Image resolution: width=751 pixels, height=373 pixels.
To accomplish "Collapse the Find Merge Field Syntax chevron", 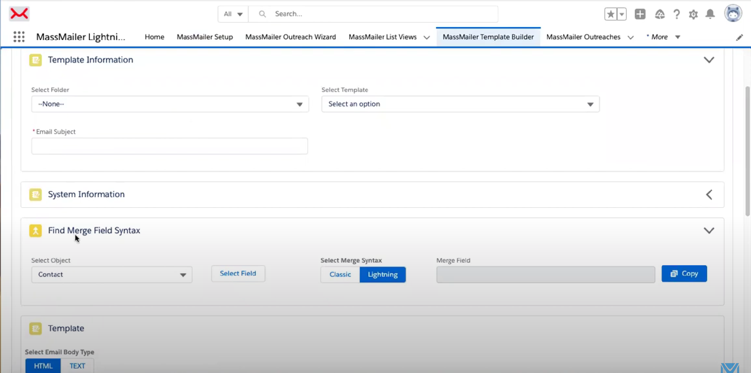I will 709,231.
